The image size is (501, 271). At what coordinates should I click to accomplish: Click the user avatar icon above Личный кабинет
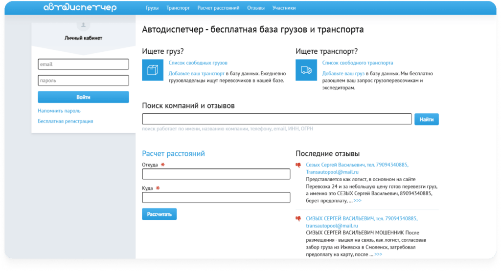(x=83, y=25)
